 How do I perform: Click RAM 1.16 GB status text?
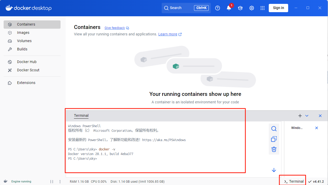tap(79, 181)
